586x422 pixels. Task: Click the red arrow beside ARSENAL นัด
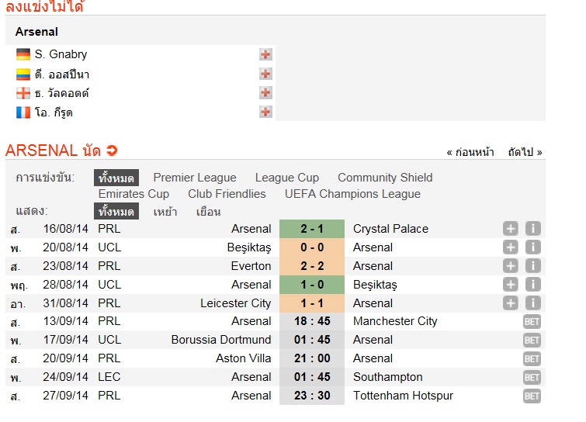(112, 150)
